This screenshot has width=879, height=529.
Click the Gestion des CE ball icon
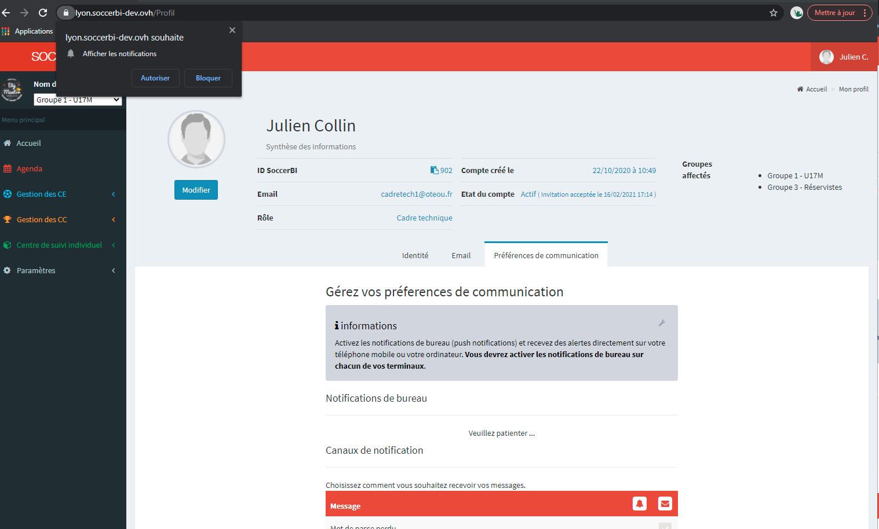(8, 194)
